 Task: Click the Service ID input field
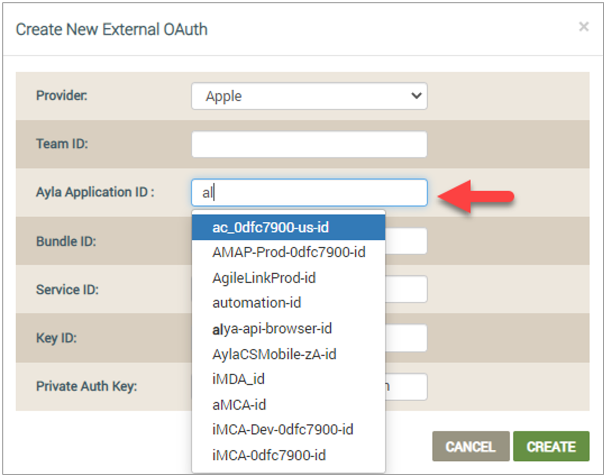point(407,289)
